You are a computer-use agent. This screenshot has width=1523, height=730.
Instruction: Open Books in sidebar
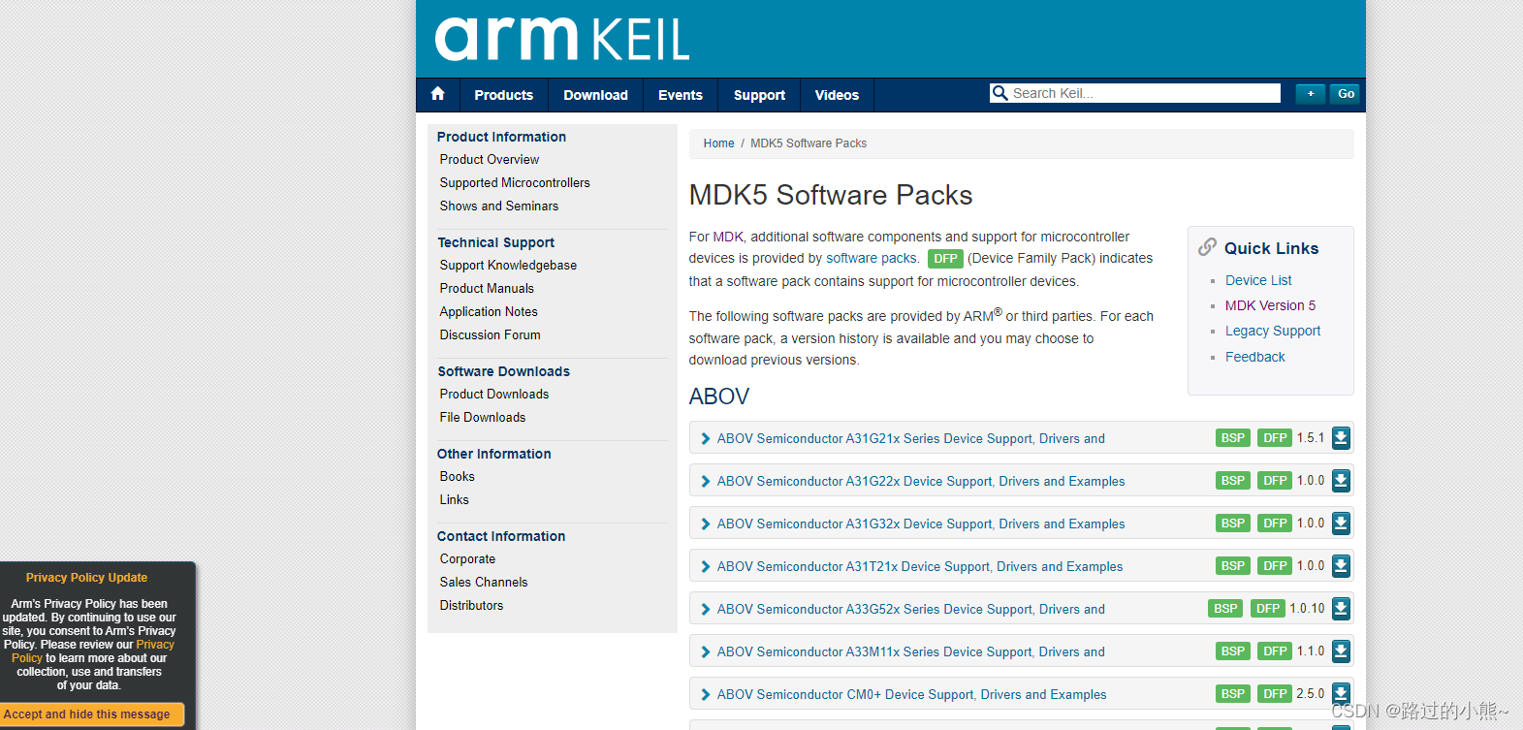coord(457,476)
